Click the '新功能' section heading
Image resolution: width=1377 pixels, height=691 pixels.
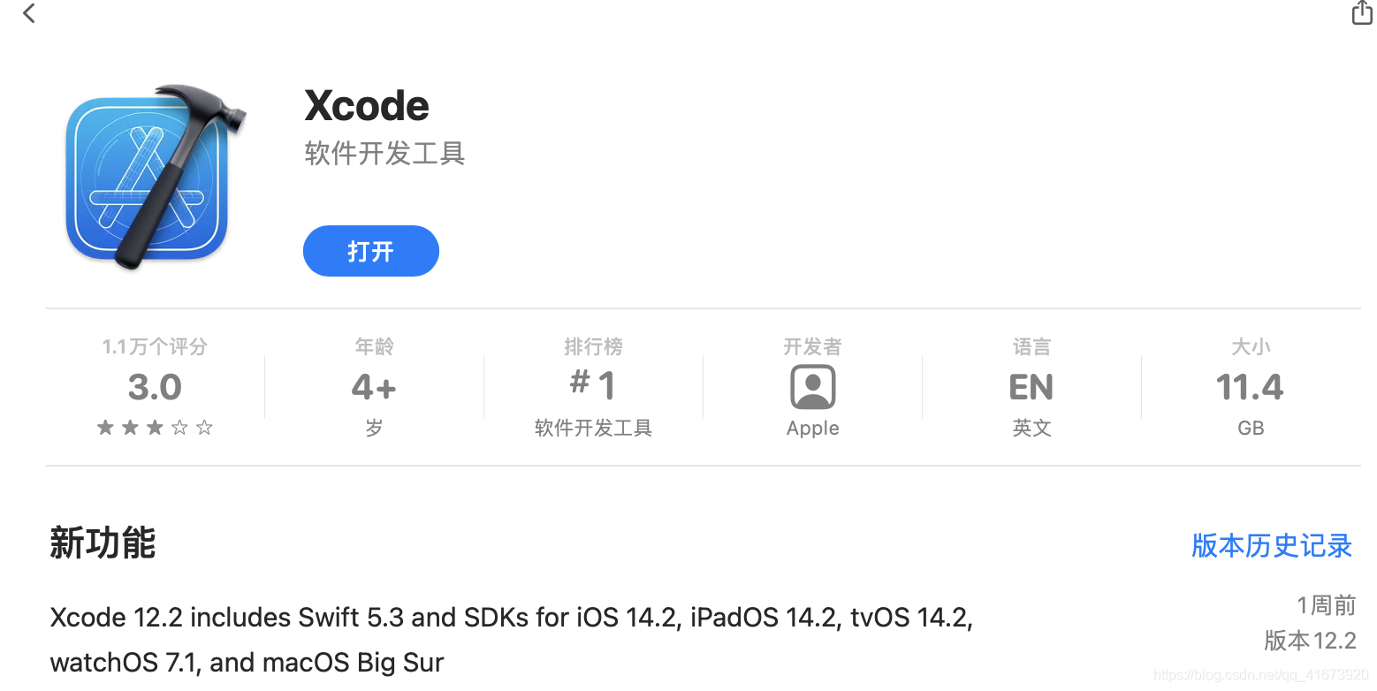102,544
